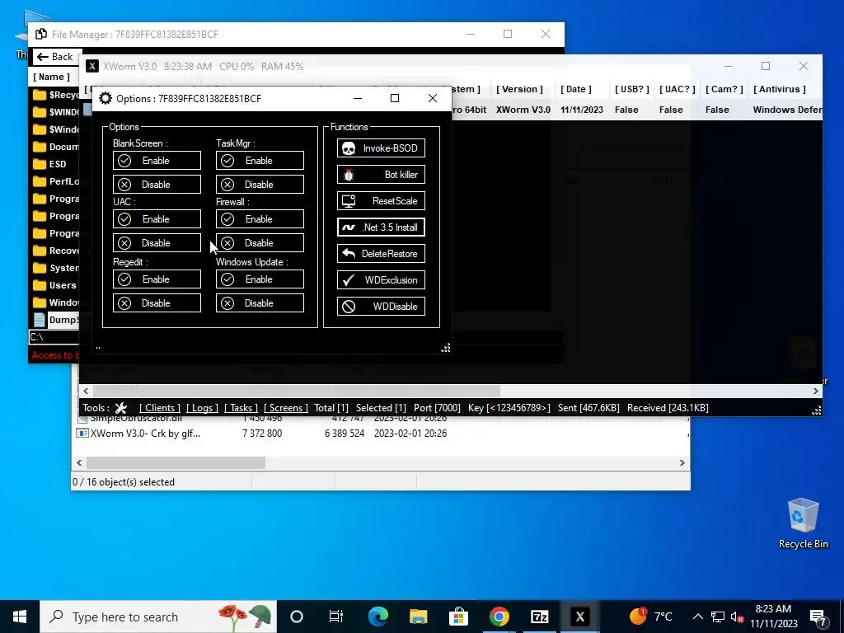This screenshot has height=633, width=844.
Task: Click Disable under BlankScreen
Action: [x=157, y=184]
